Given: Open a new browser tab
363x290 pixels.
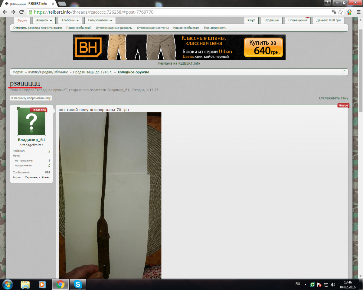Looking at the screenshot, I should click(62, 3).
